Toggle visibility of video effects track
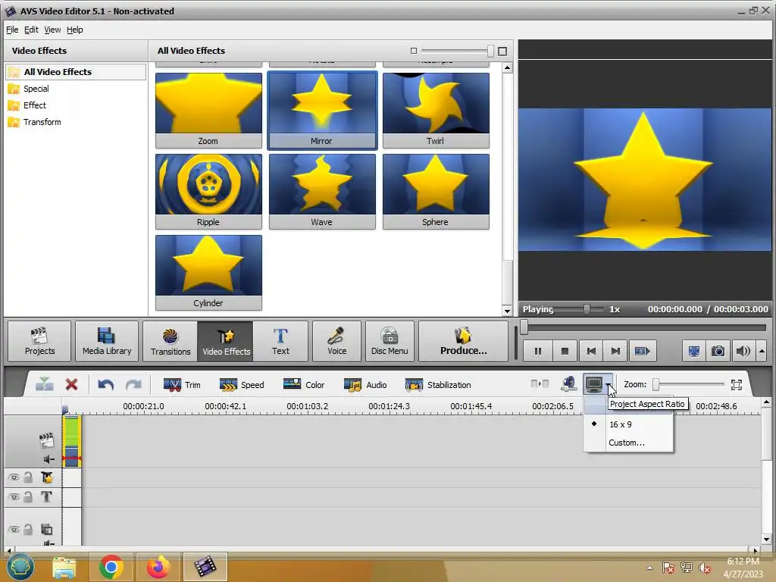The width and height of the screenshot is (776, 582). click(x=14, y=477)
